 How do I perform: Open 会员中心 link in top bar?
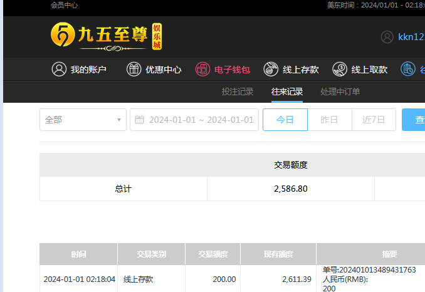coord(64,5)
